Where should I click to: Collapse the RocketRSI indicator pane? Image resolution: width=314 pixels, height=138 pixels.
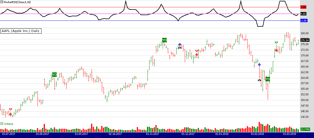point(2,2)
